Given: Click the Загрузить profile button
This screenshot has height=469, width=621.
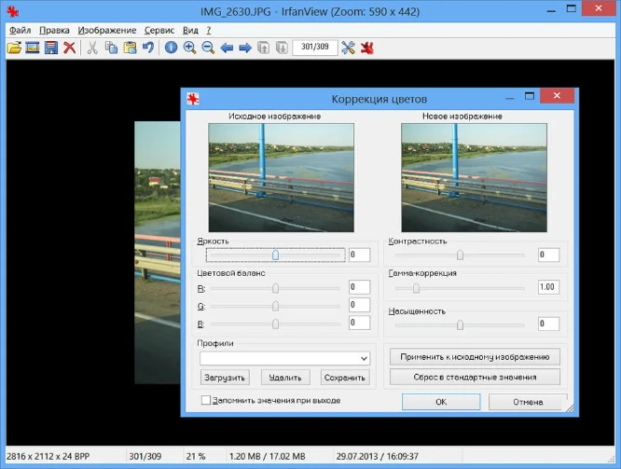Looking at the screenshot, I should coord(225,378).
